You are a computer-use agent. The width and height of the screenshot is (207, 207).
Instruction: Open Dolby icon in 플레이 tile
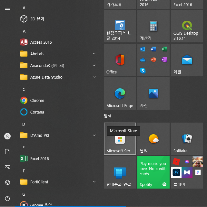pyautogui.click(x=187, y=172)
